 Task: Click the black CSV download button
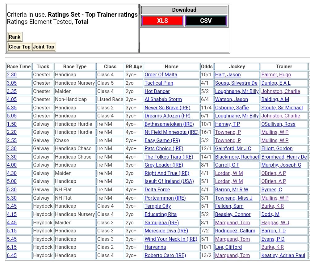tap(206, 21)
